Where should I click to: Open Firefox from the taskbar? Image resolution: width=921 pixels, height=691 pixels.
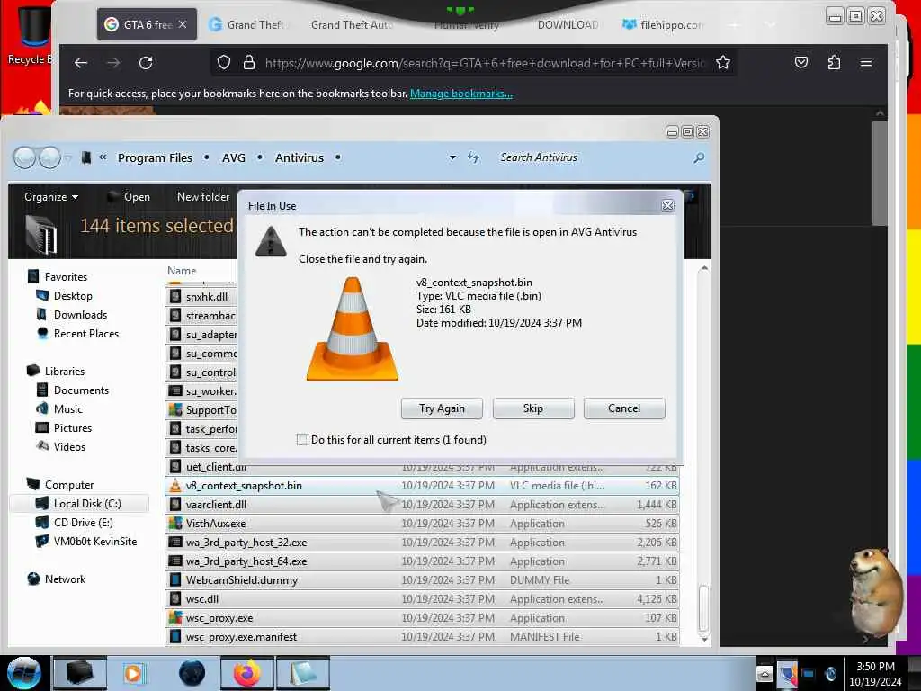tap(246, 673)
